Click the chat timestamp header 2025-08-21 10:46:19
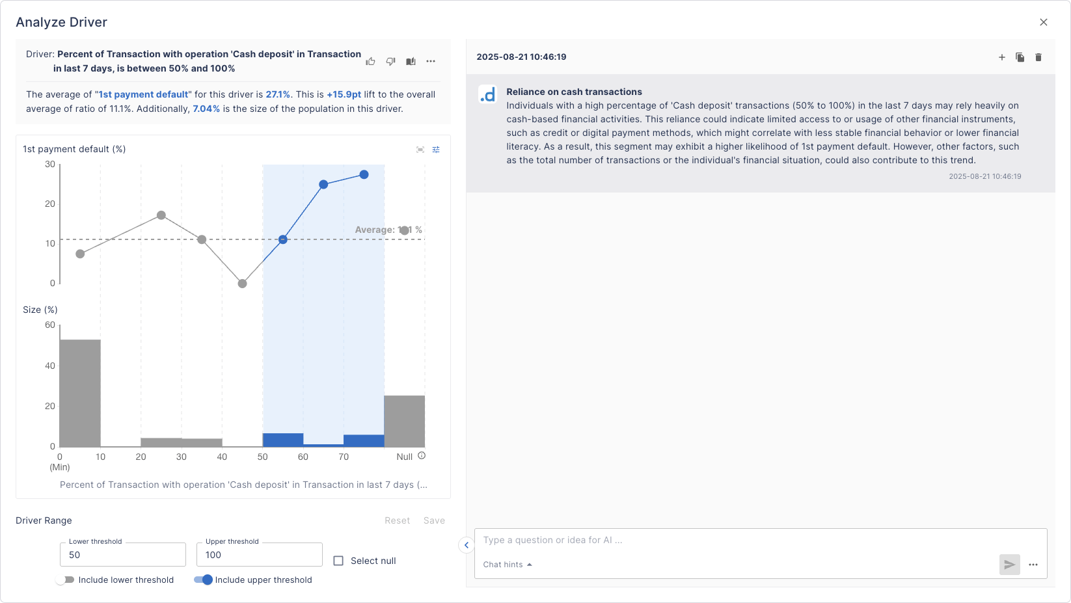The image size is (1071, 603). 521,57
